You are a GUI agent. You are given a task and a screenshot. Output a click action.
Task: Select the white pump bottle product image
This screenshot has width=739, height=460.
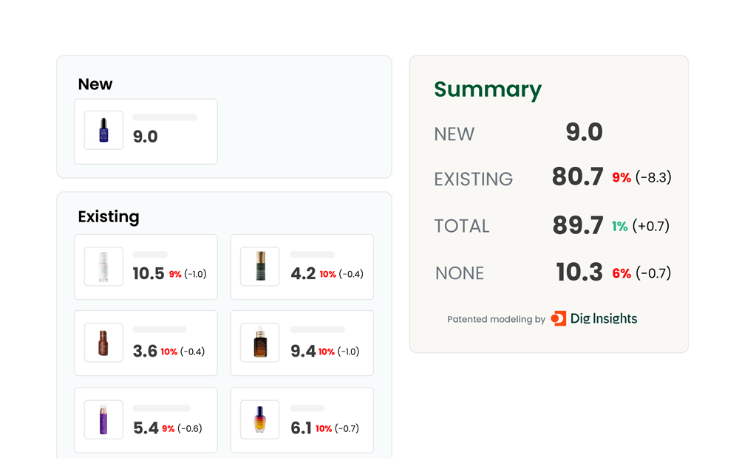[x=103, y=267]
